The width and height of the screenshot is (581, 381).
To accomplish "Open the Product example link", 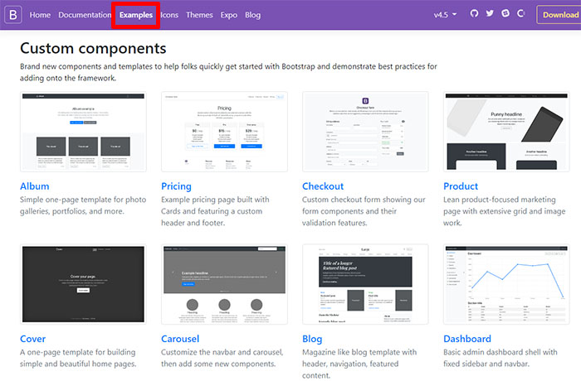I will pos(461,186).
